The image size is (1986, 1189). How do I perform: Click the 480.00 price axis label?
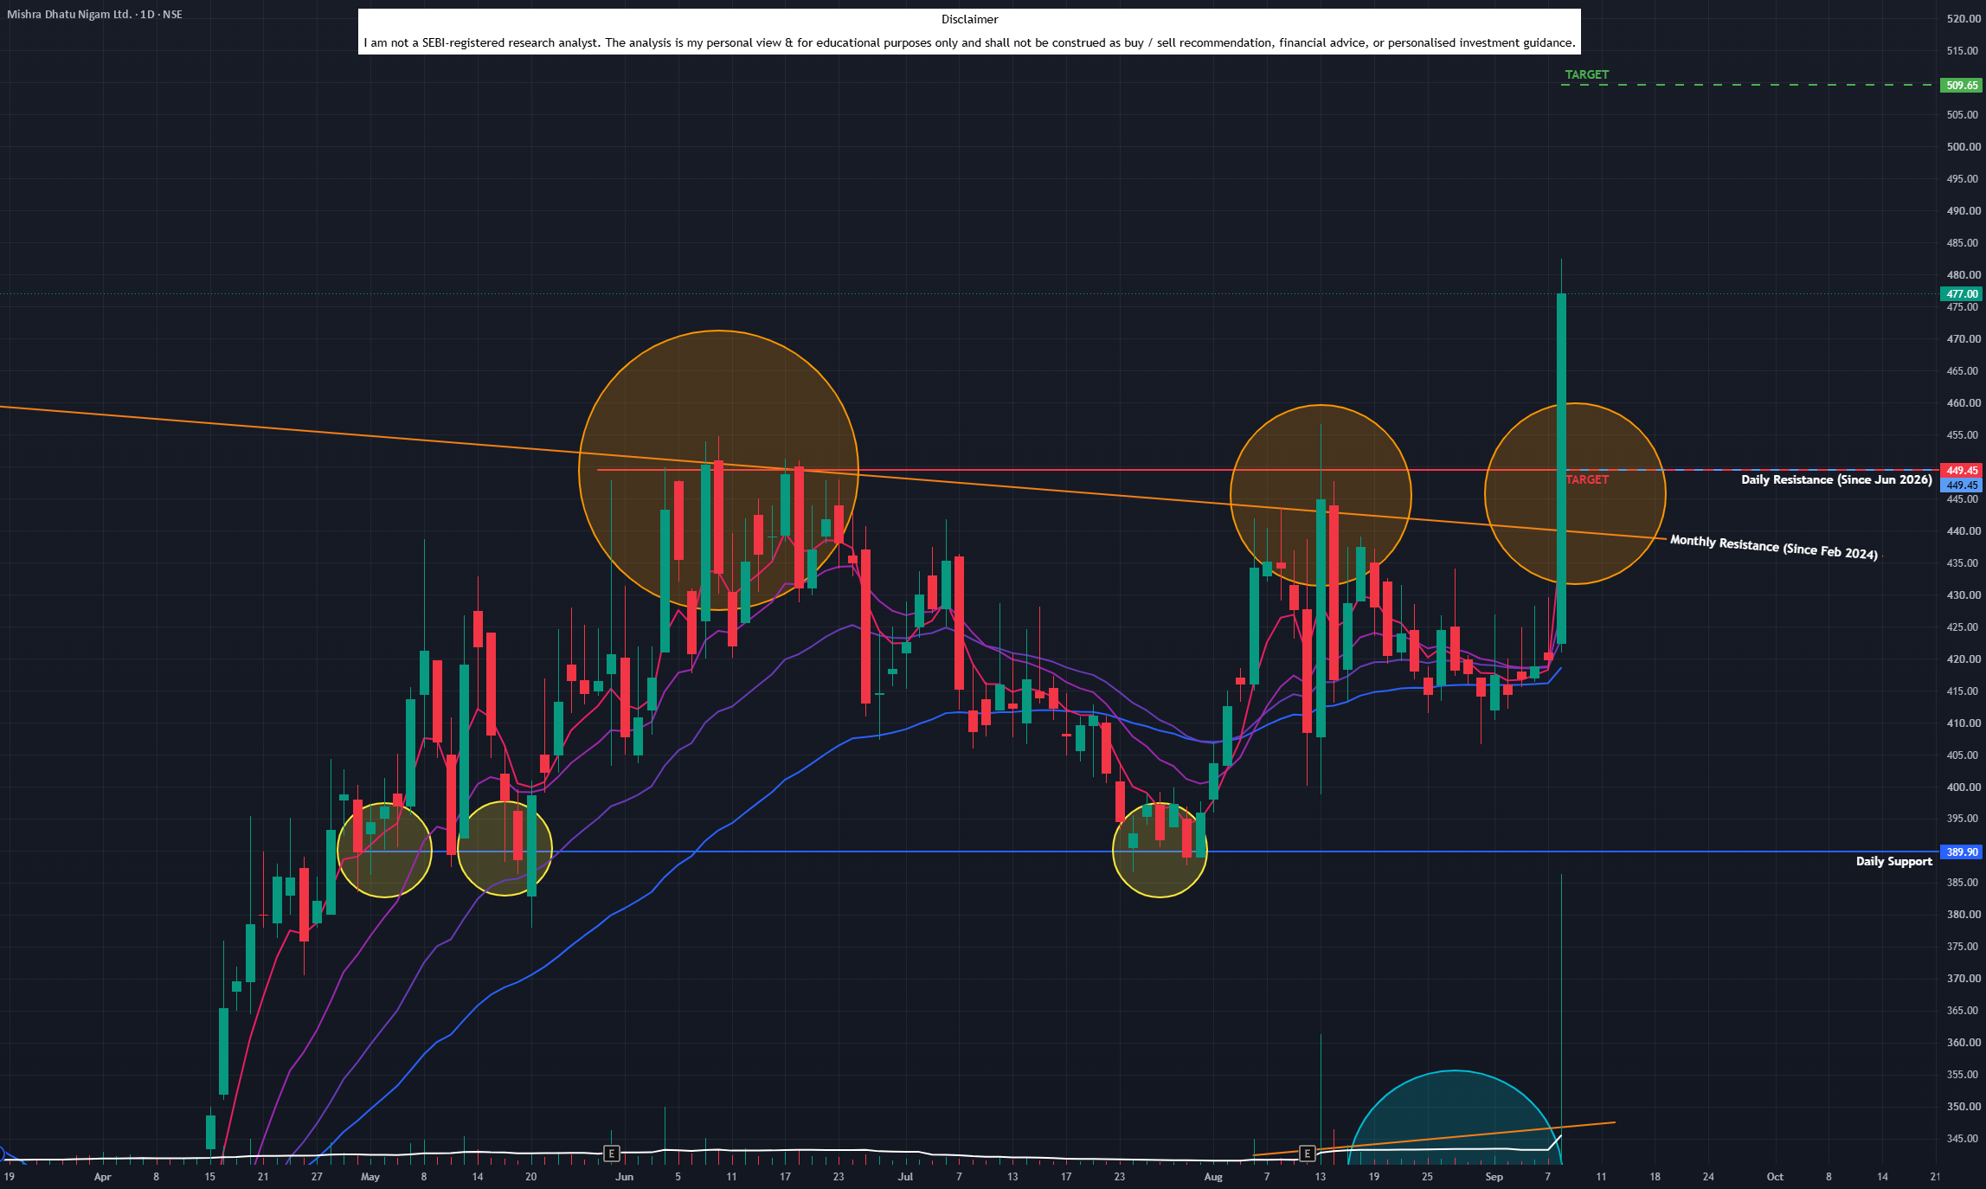(x=1963, y=274)
